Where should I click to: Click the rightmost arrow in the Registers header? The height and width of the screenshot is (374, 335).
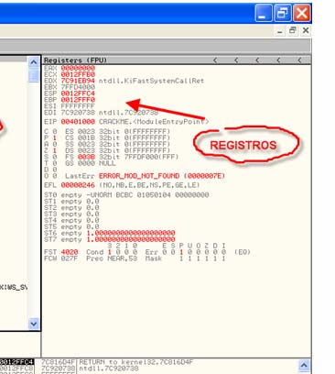click(x=299, y=60)
